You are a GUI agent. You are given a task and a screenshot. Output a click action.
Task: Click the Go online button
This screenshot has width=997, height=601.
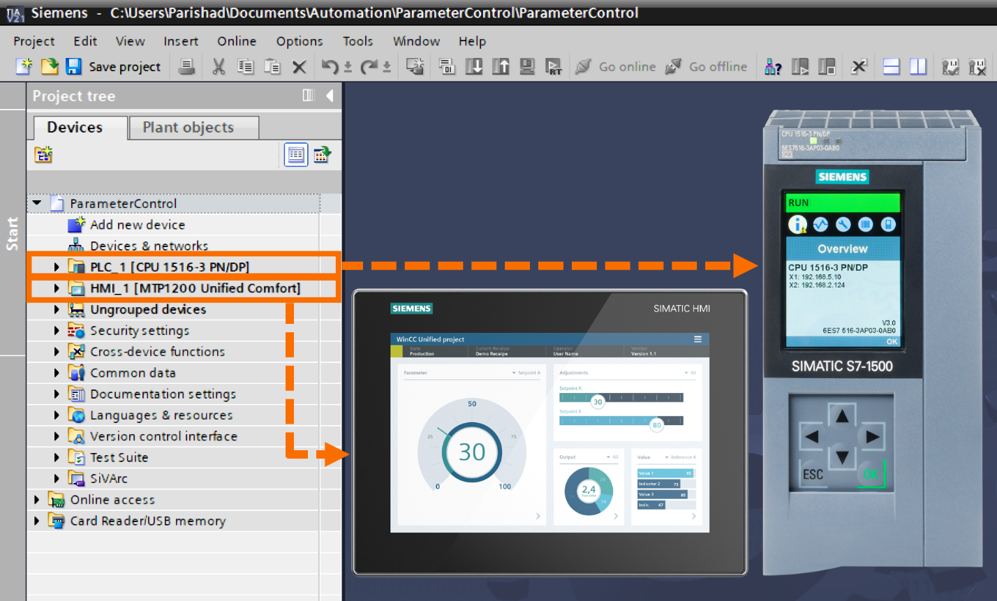(615, 66)
